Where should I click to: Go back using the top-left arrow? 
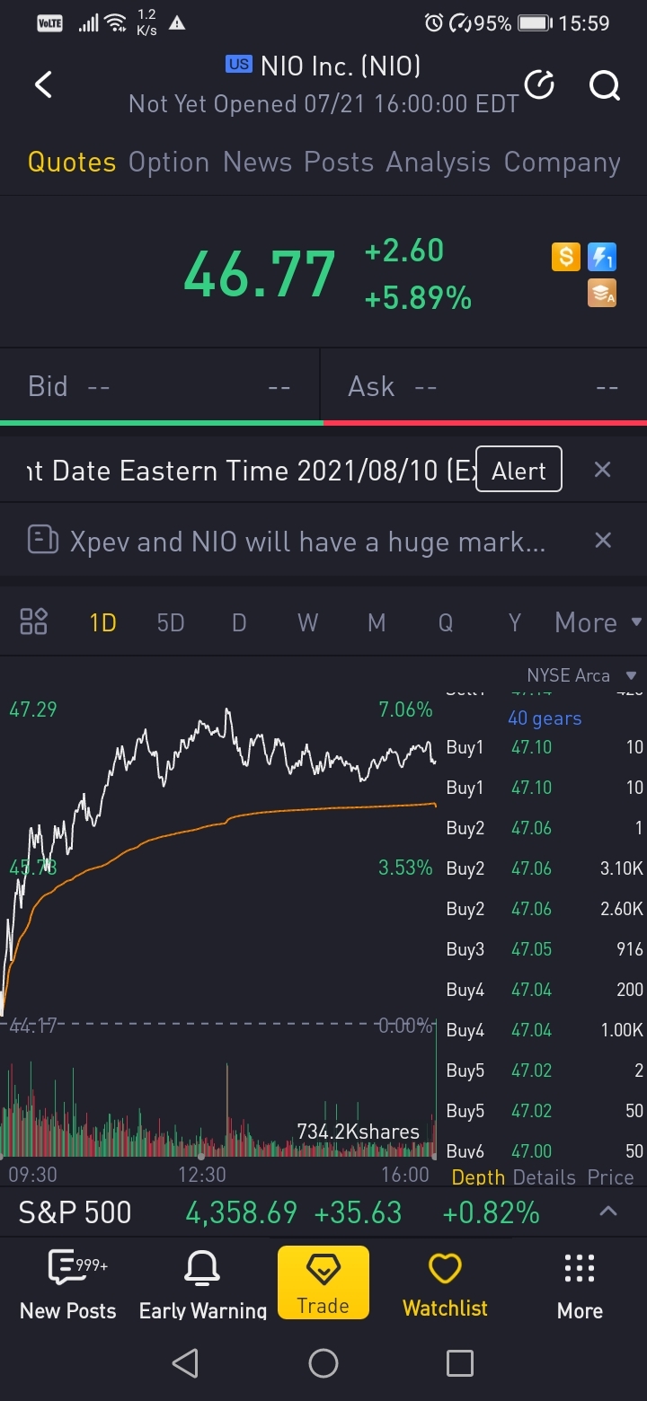(x=43, y=85)
